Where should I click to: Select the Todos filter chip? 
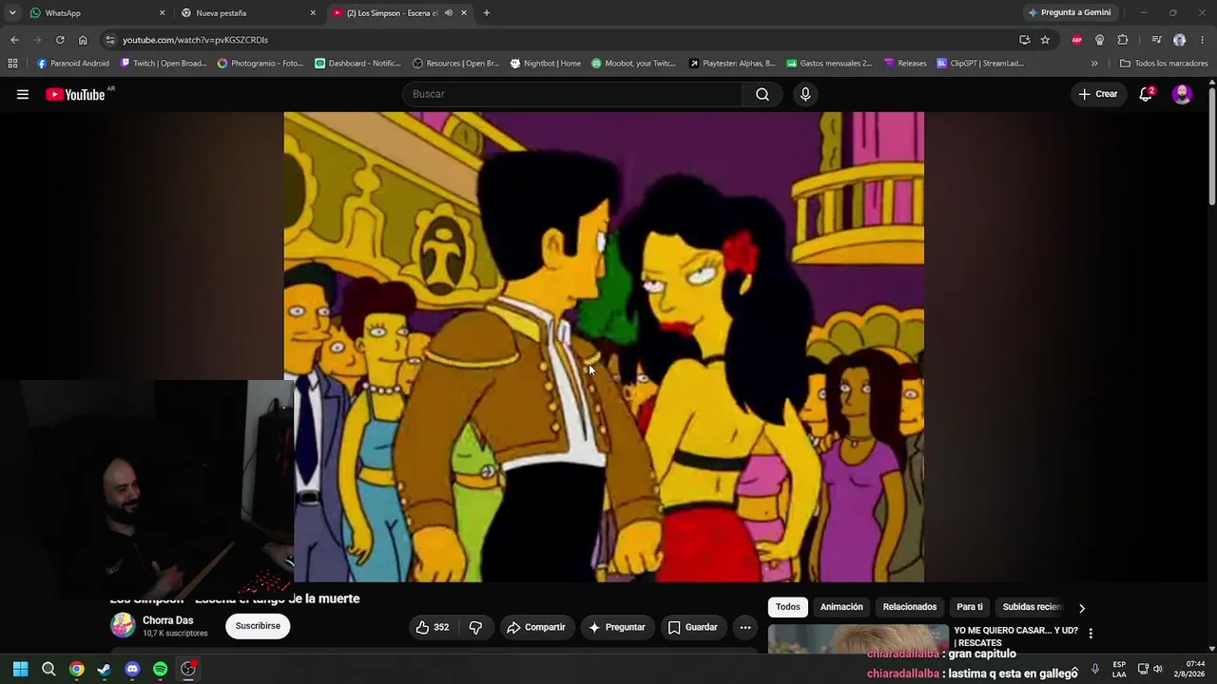coord(787,607)
